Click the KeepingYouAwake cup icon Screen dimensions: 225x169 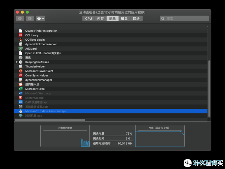[x=21, y=62]
